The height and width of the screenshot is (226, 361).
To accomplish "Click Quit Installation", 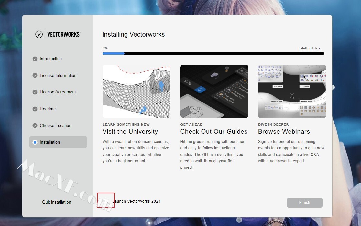I will click(x=57, y=202).
